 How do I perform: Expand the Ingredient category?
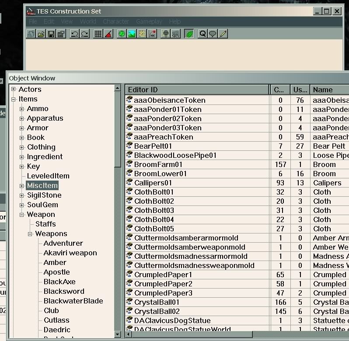pos(21,157)
